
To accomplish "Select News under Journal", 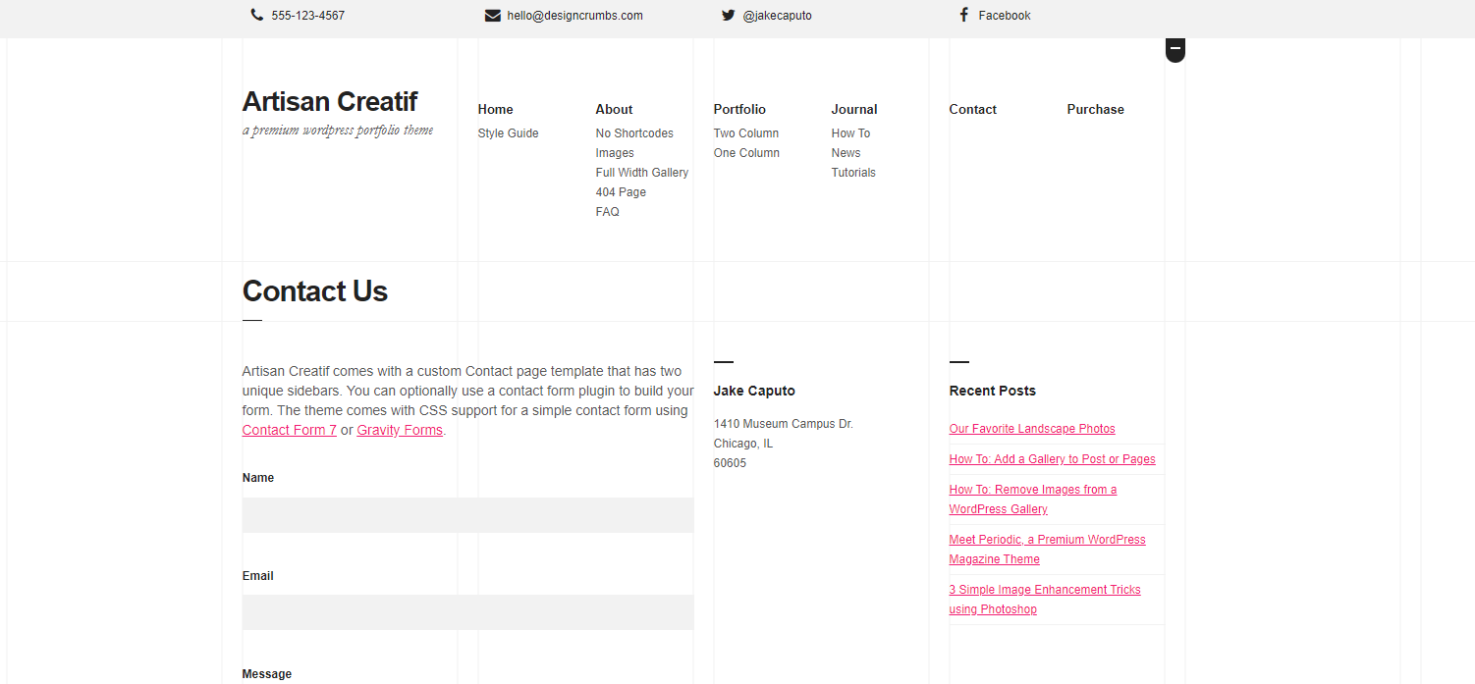I will (x=846, y=153).
